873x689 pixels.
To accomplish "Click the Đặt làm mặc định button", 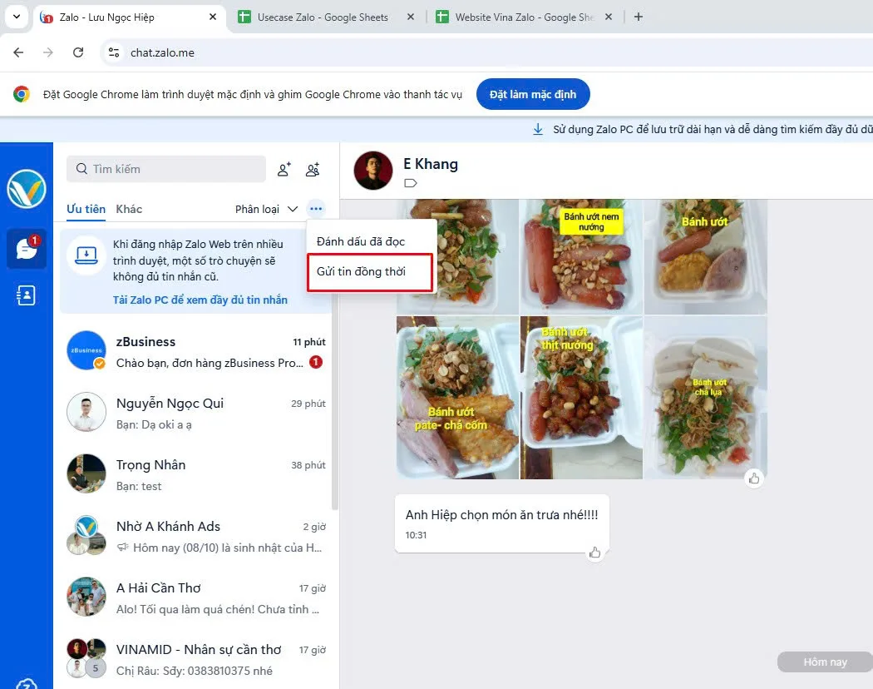I will pos(532,95).
